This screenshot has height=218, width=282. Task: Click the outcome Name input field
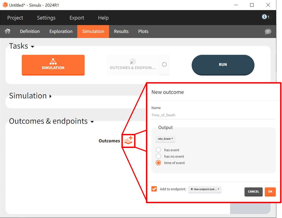(213, 115)
